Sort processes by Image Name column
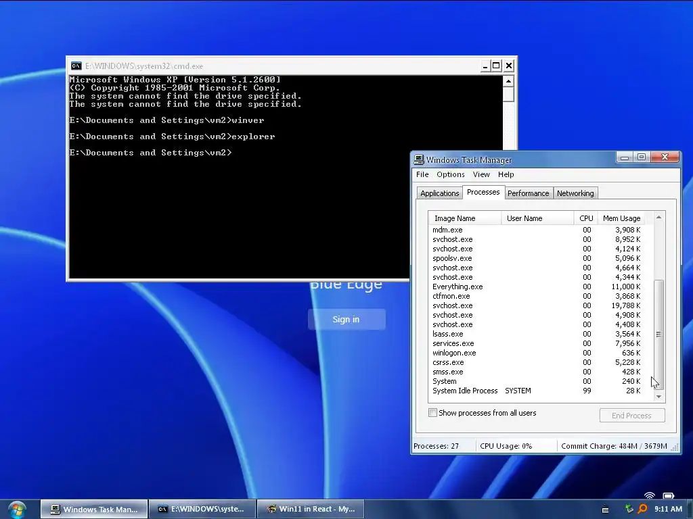Image resolution: width=693 pixels, height=519 pixels. (x=464, y=218)
